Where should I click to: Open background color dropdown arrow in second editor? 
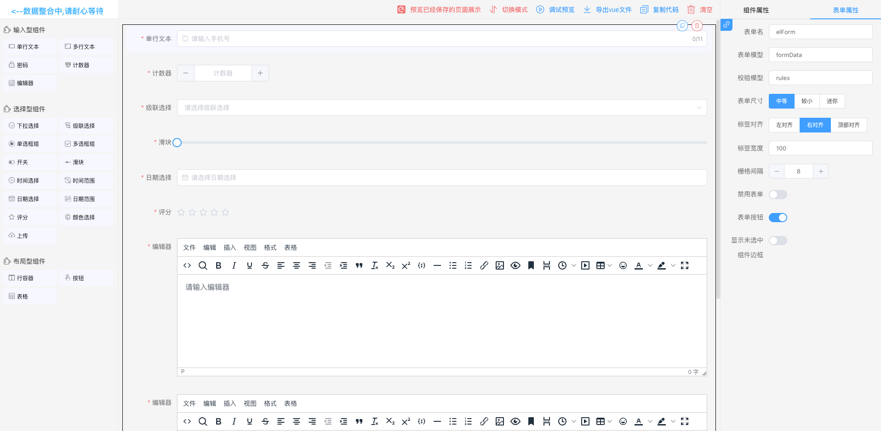[x=673, y=421]
